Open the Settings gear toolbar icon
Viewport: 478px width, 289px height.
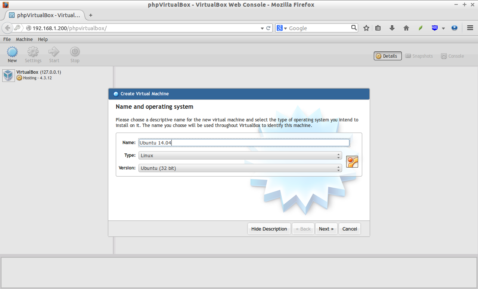click(x=33, y=52)
